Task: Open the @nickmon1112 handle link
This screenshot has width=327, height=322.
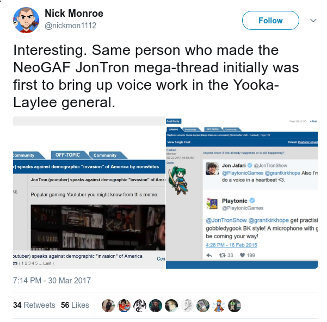Action: (71, 26)
